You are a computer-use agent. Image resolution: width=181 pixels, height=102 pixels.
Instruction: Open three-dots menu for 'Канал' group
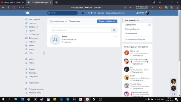click(x=116, y=36)
